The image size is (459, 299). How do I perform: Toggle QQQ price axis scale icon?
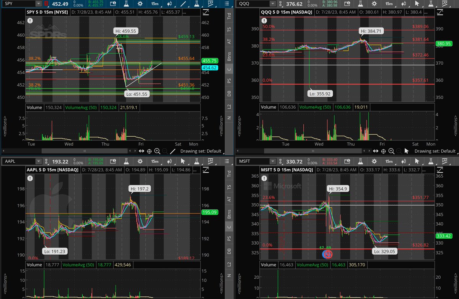(440, 12)
